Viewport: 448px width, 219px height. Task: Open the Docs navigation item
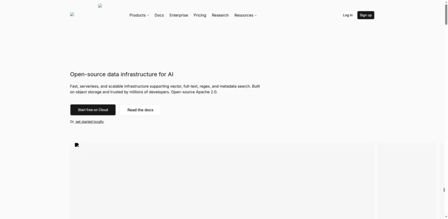(x=159, y=15)
